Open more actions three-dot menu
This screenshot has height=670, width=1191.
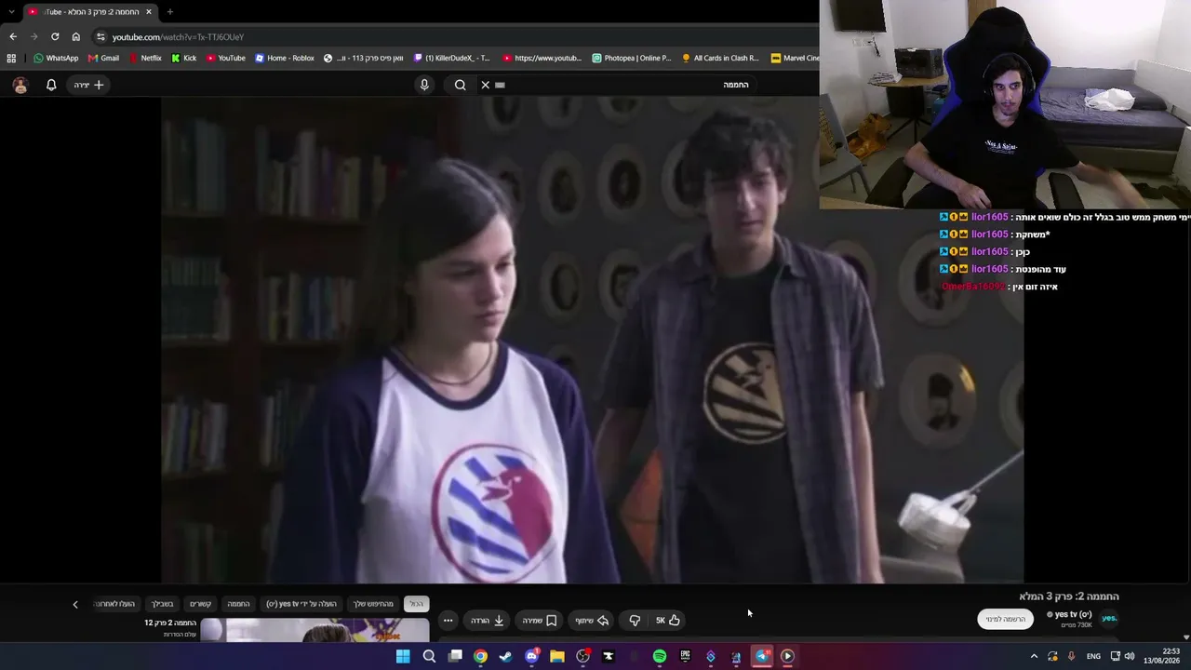(448, 621)
